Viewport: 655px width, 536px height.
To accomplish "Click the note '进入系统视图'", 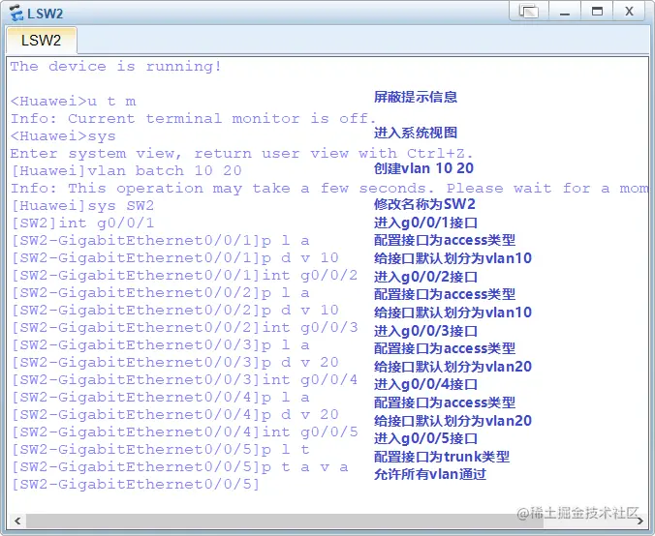I will pos(416,133).
